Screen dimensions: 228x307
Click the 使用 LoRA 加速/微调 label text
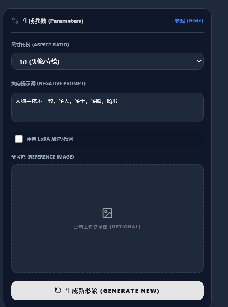(x=50, y=139)
